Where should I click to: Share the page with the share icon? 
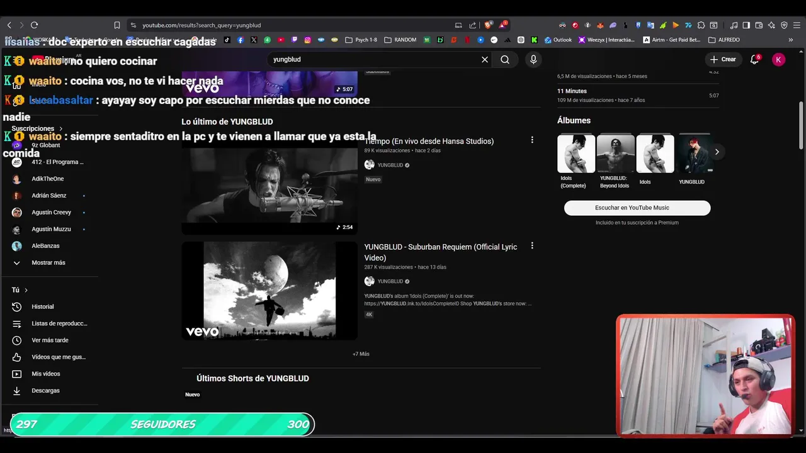pyautogui.click(x=473, y=25)
